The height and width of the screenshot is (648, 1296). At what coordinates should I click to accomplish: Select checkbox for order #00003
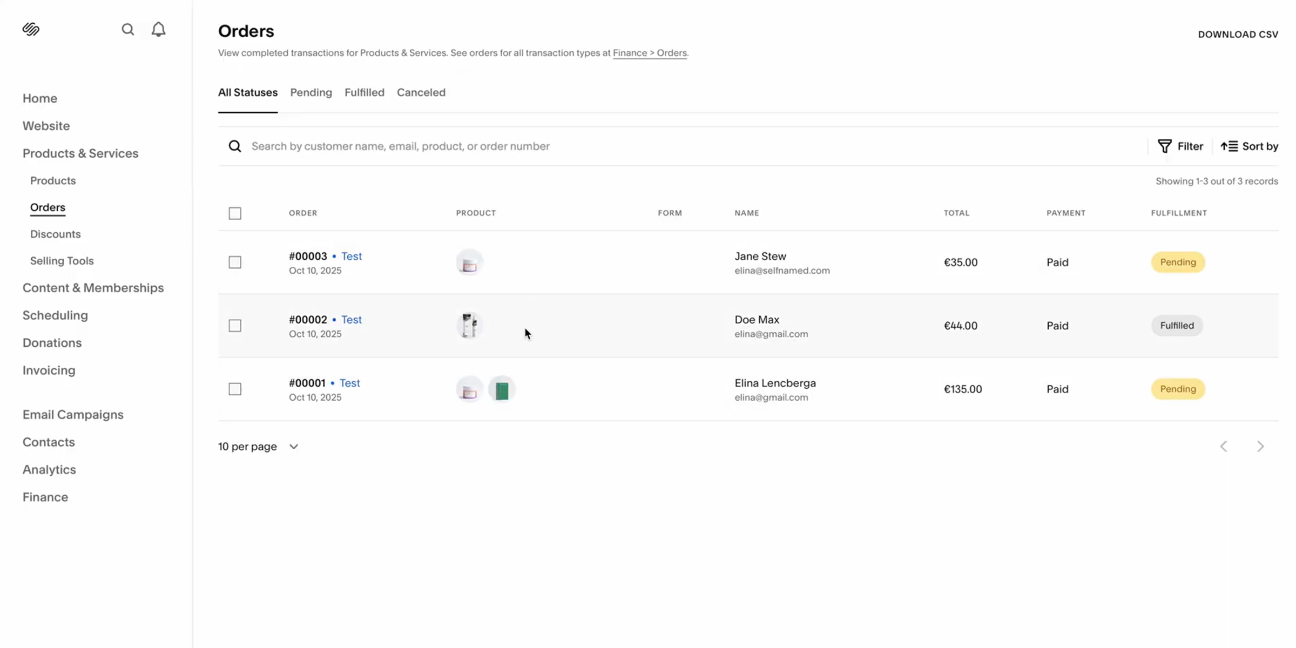(235, 262)
